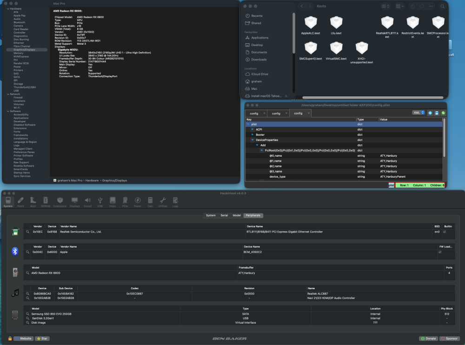465x345 pixels.
Task: Collapse the DeviceProperties node
Action: [252, 140]
